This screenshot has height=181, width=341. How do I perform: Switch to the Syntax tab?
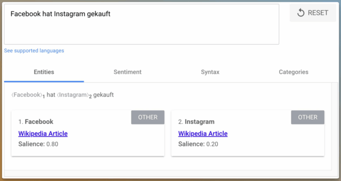(210, 72)
